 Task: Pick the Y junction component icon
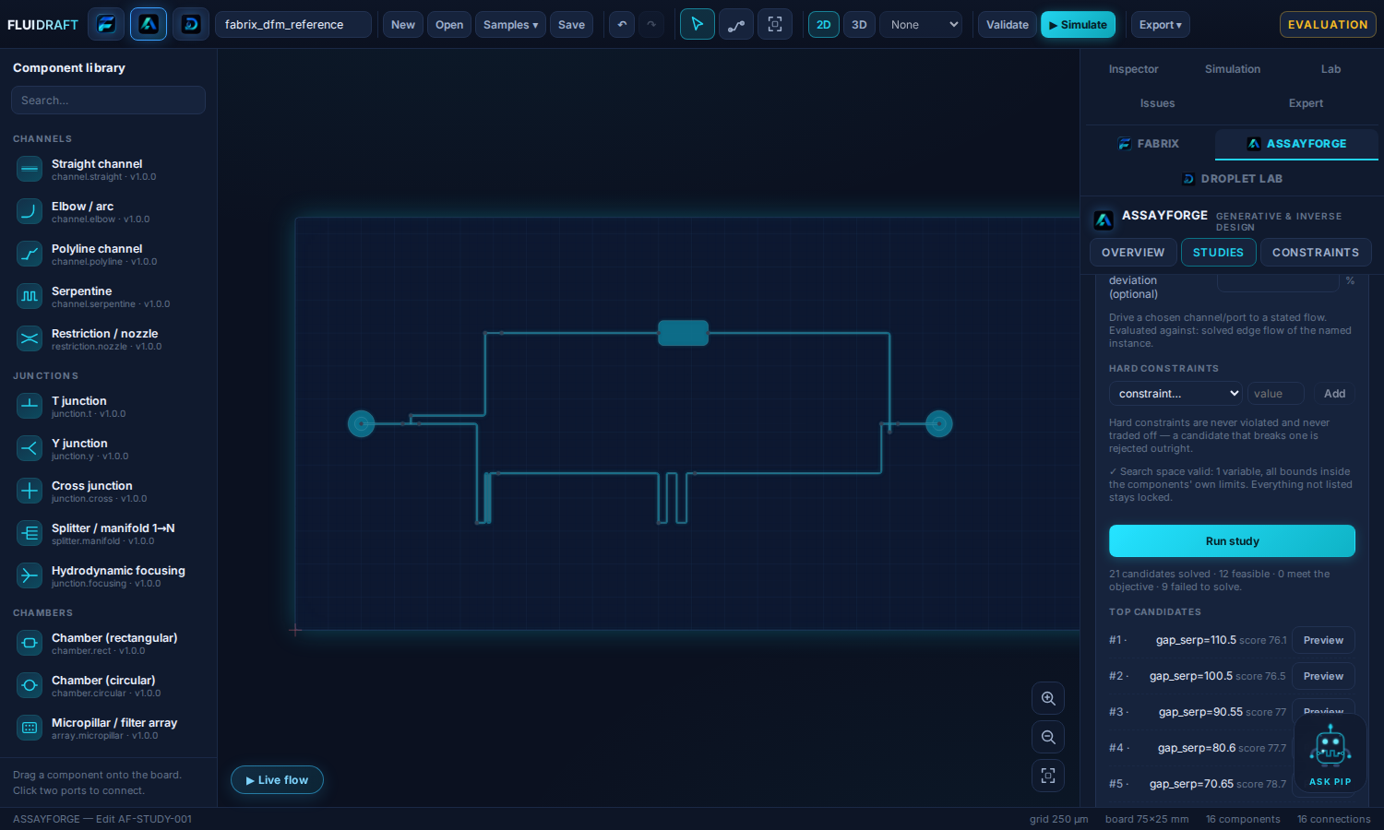[x=30, y=448]
